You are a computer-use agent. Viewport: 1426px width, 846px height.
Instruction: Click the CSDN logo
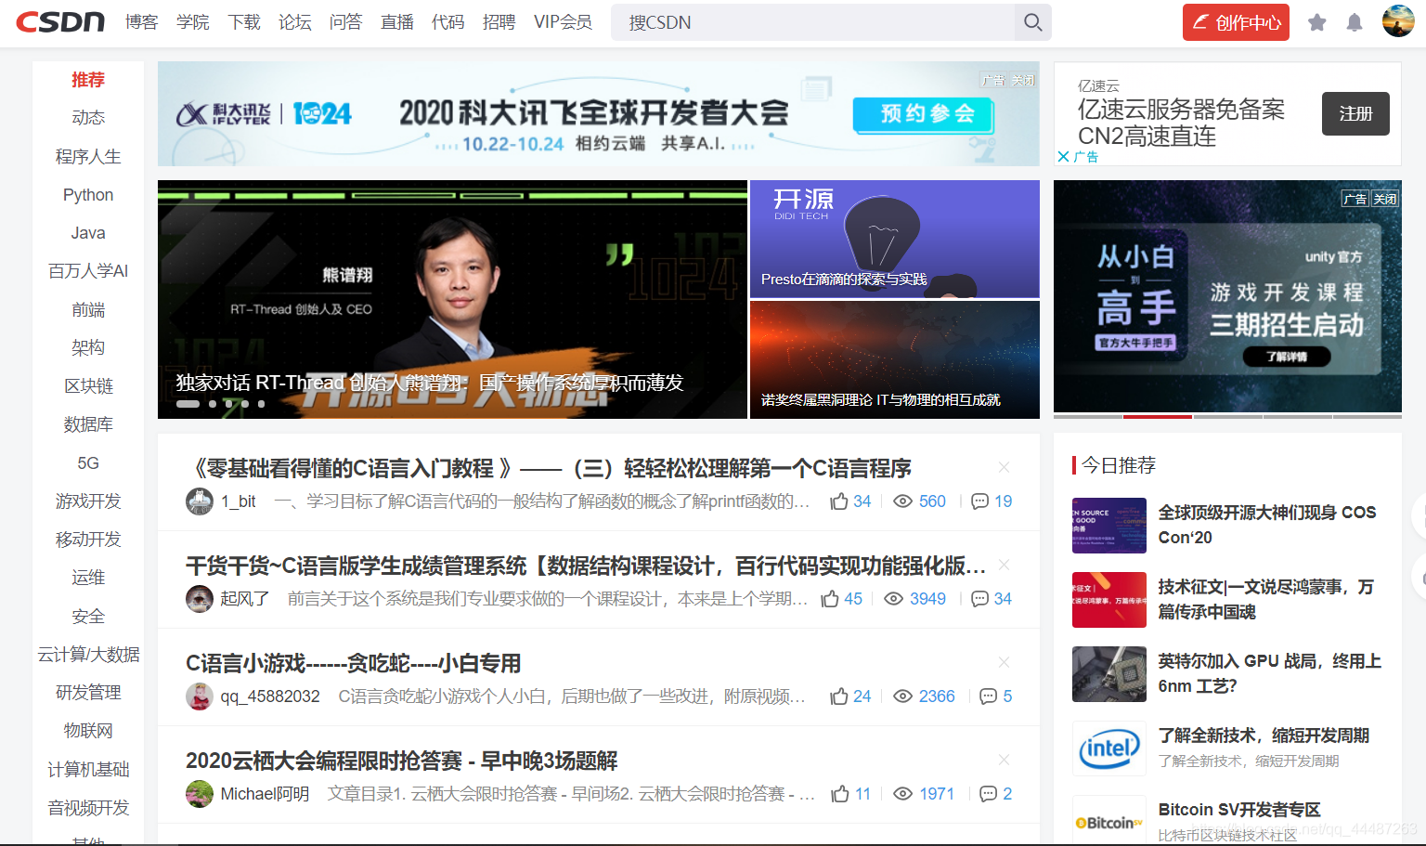60,21
